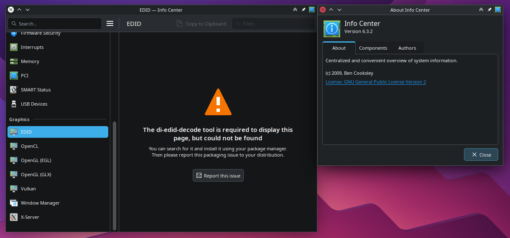The height and width of the screenshot is (238, 510).
Task: Click the Report this issue button
Action: (218, 176)
